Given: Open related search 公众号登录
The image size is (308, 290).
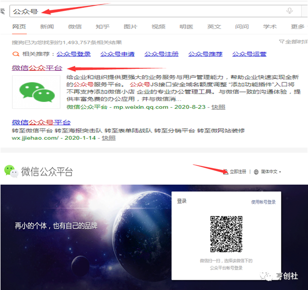Looking at the screenshot, I should 73,54.
